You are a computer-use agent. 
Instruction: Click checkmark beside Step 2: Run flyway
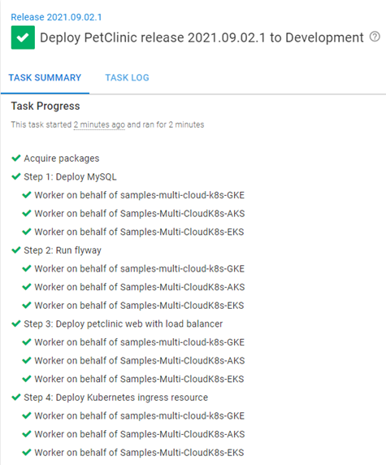(16, 250)
